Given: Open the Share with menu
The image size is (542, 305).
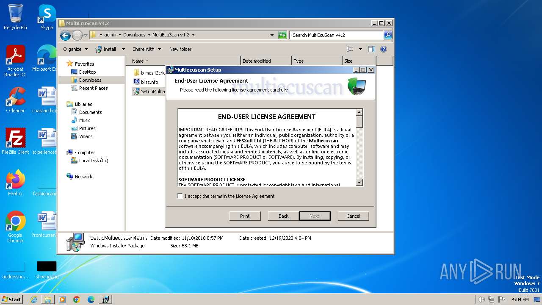Looking at the screenshot, I should click(147, 49).
